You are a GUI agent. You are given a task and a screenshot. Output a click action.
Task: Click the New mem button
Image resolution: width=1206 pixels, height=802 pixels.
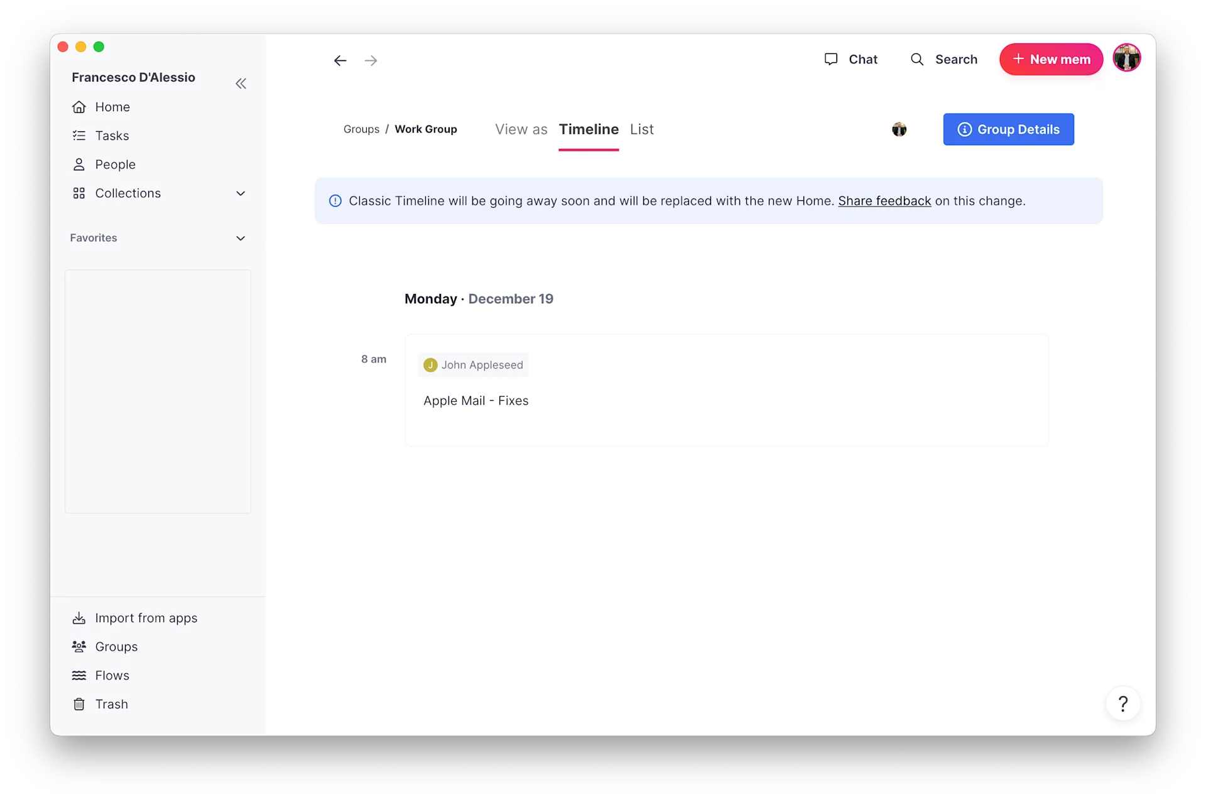pyautogui.click(x=1050, y=59)
